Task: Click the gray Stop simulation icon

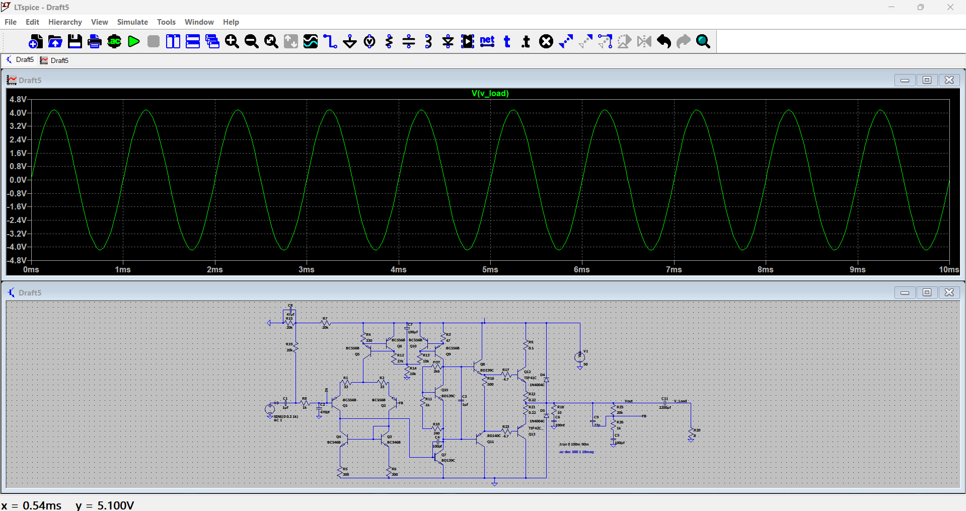Action: 154,41
